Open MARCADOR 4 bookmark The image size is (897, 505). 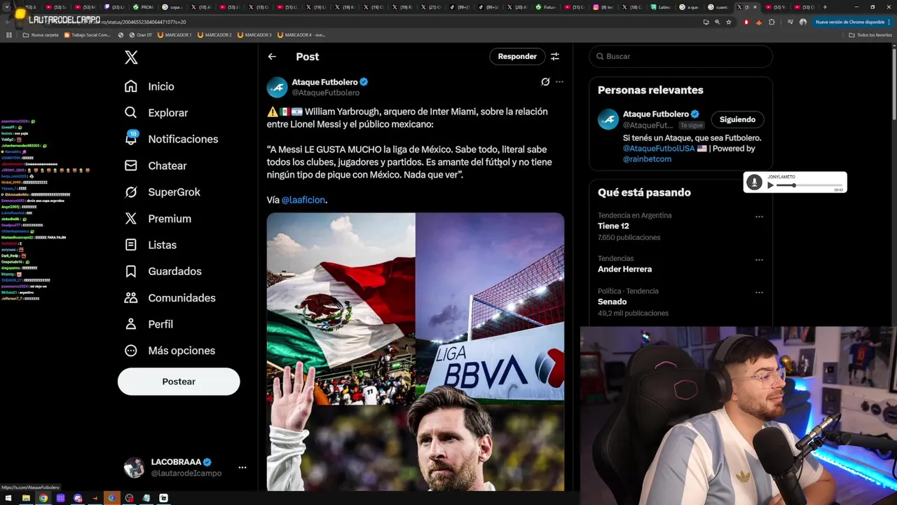click(x=301, y=35)
